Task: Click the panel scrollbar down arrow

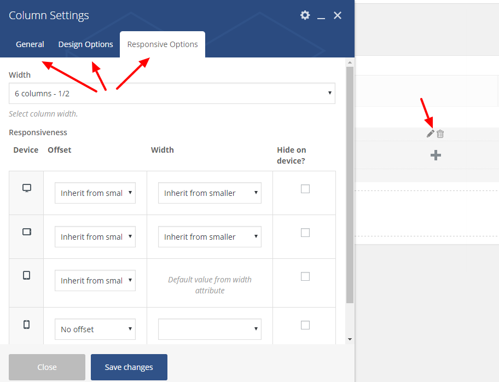Action: [x=350, y=339]
